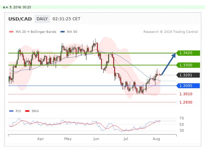205x149 pixels.
Task: Click the 1.2930 support level label
Action: tap(186, 102)
